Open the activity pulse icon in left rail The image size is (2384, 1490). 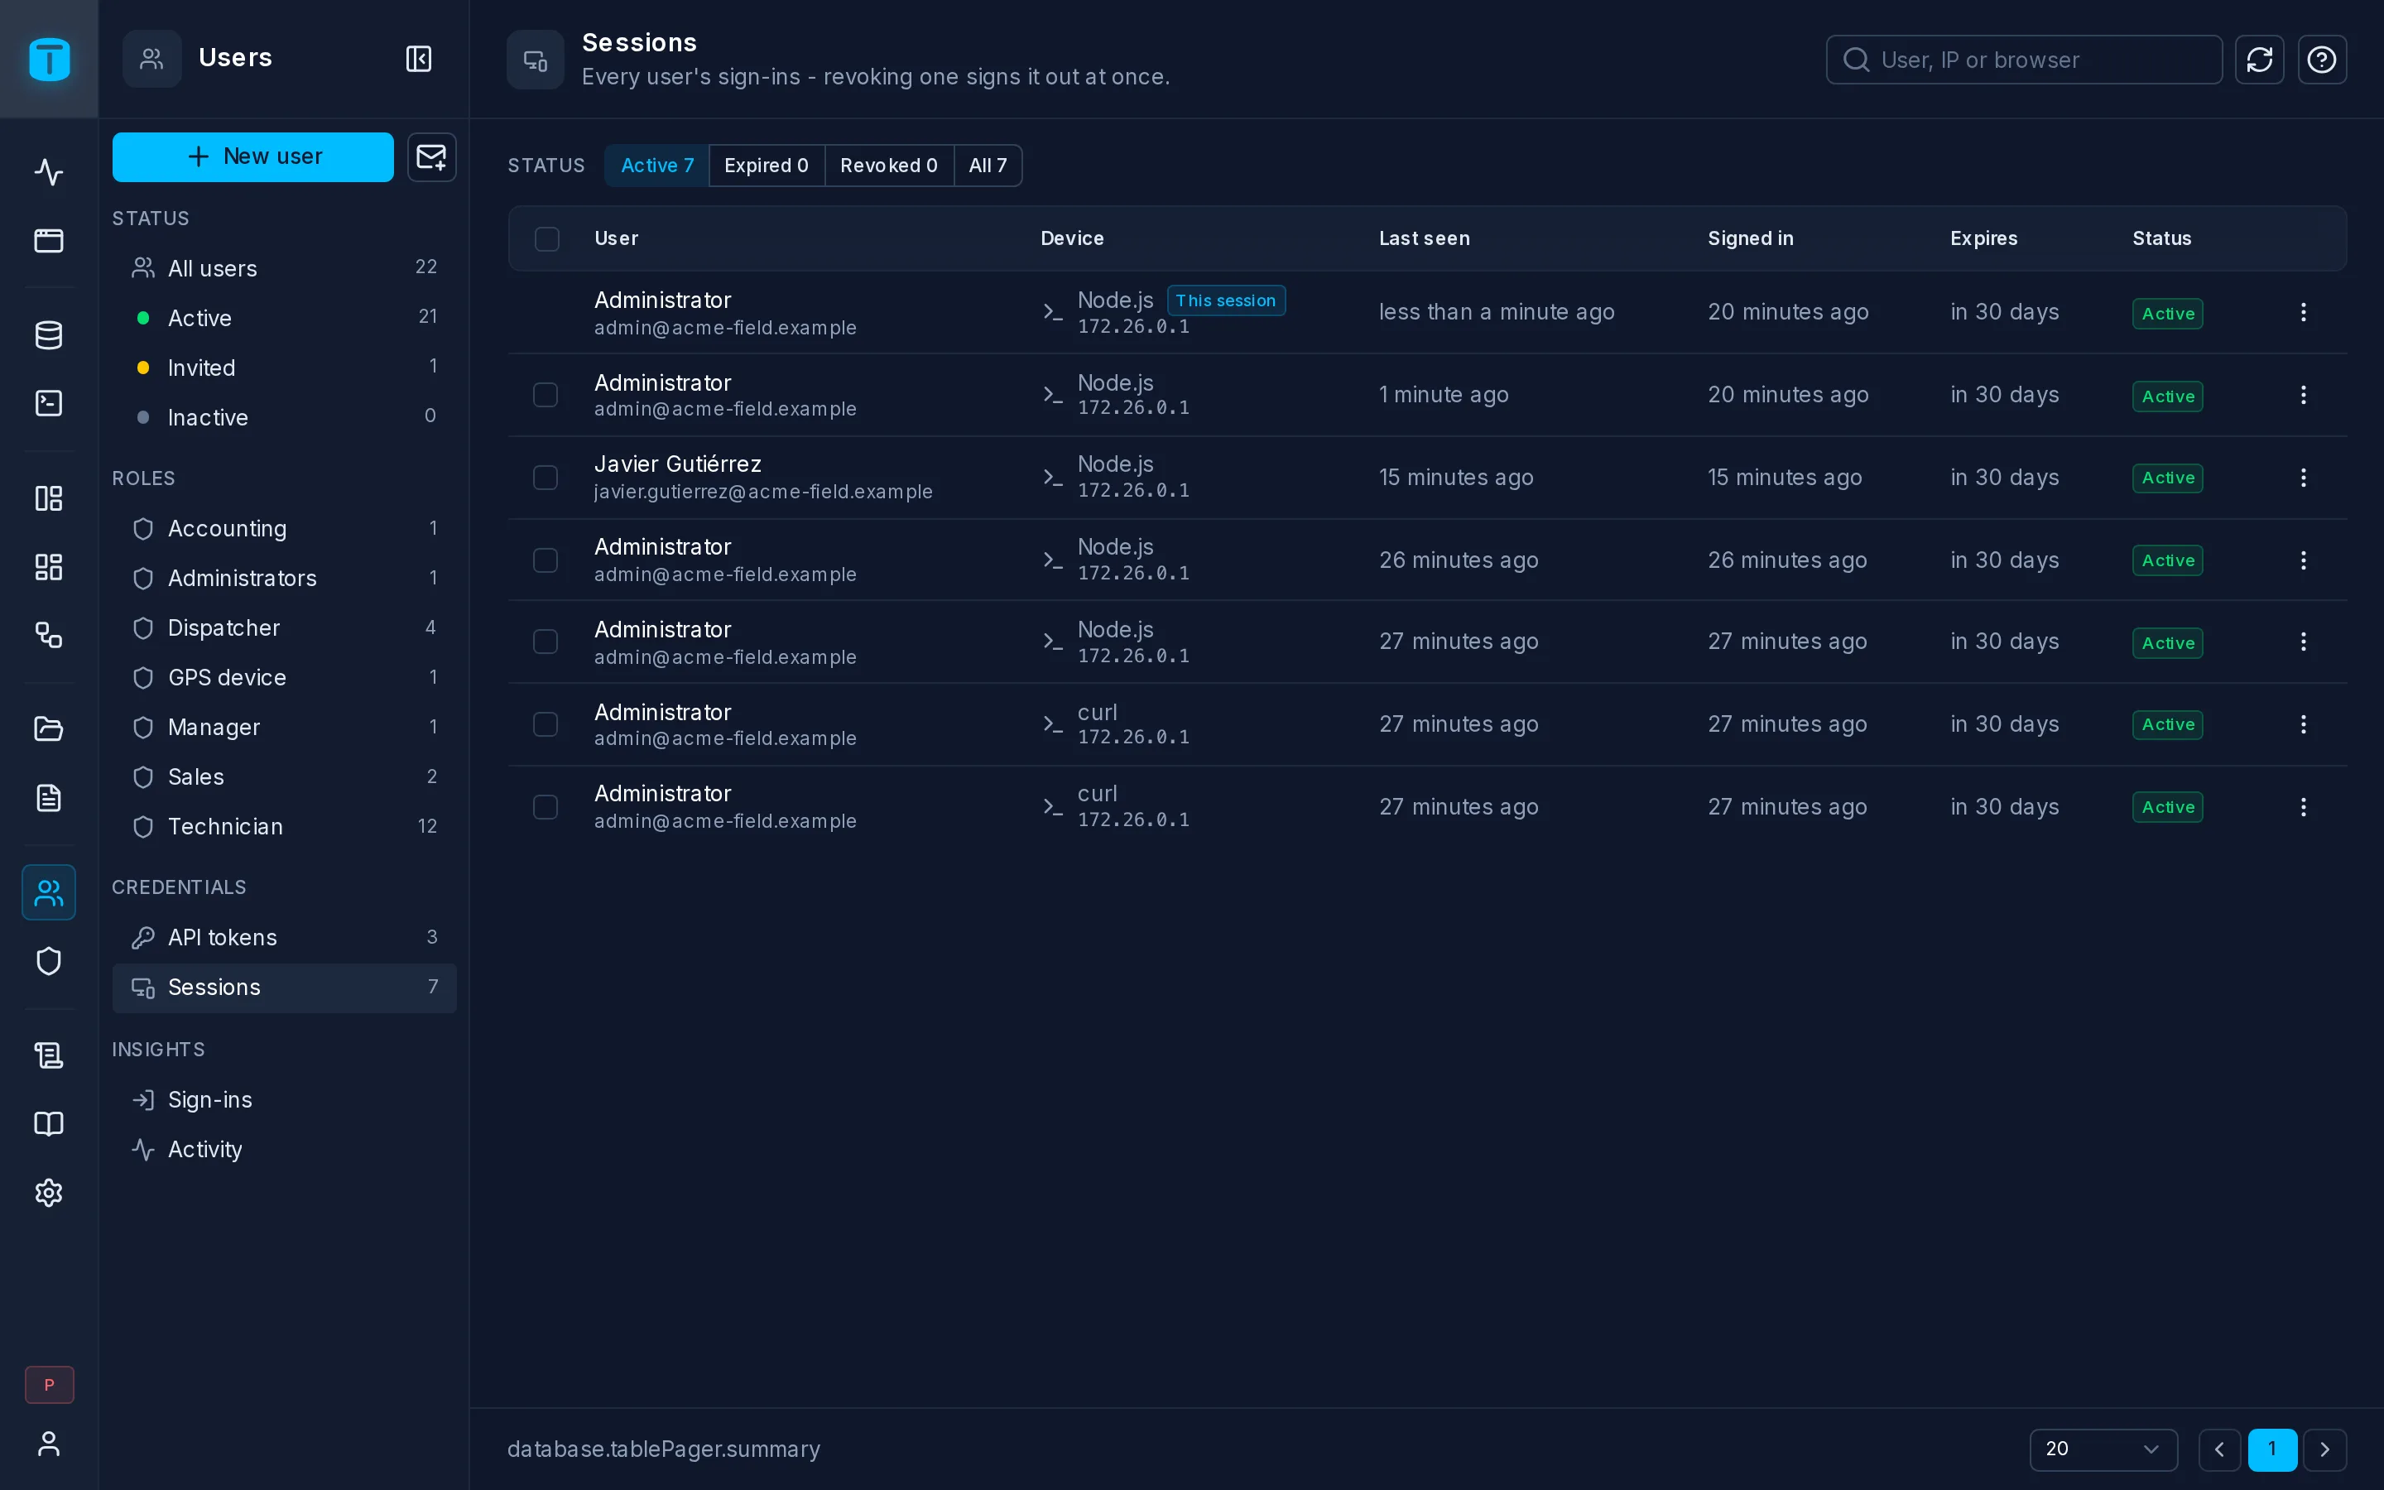pos(48,172)
